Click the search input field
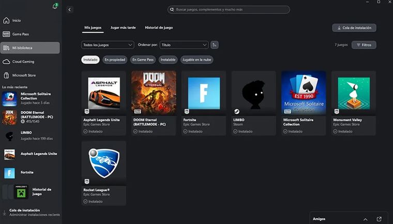Image resolution: width=393 pixels, height=224 pixels. (x=229, y=9)
